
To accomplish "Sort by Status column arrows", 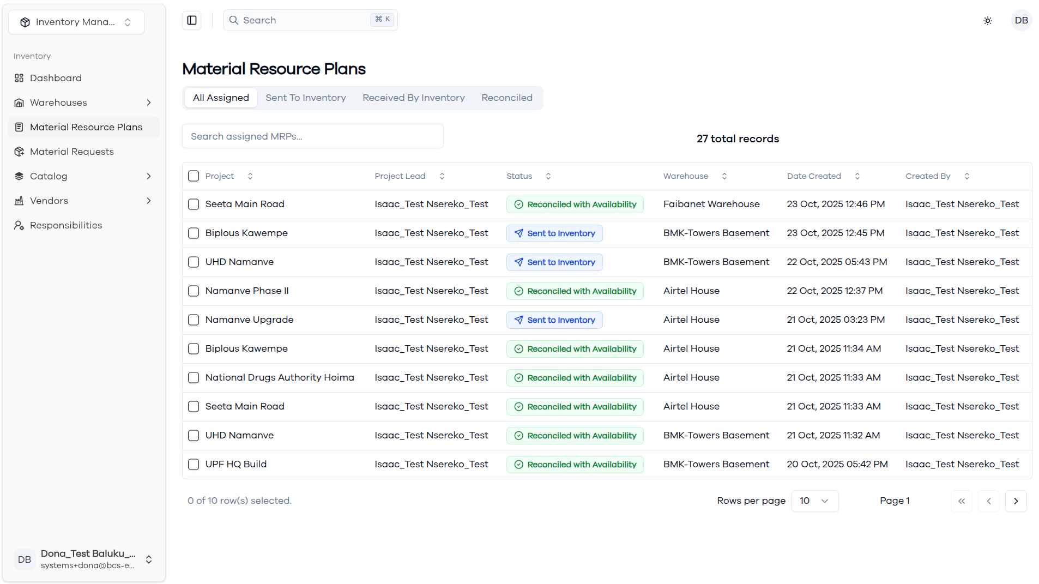I will click(548, 176).
